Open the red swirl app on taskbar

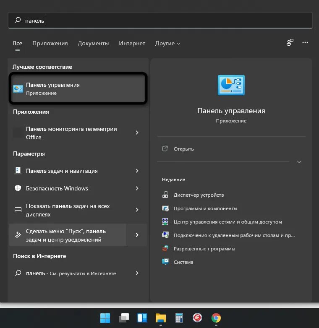pyautogui.click(x=197, y=318)
